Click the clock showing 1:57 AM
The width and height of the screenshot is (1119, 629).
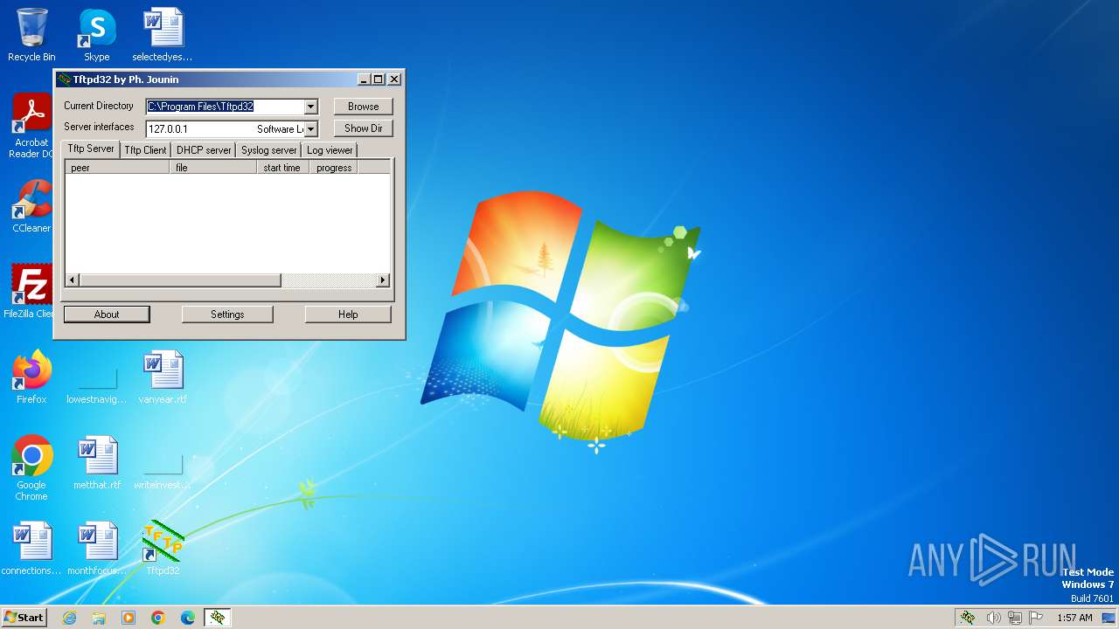pyautogui.click(x=1074, y=618)
